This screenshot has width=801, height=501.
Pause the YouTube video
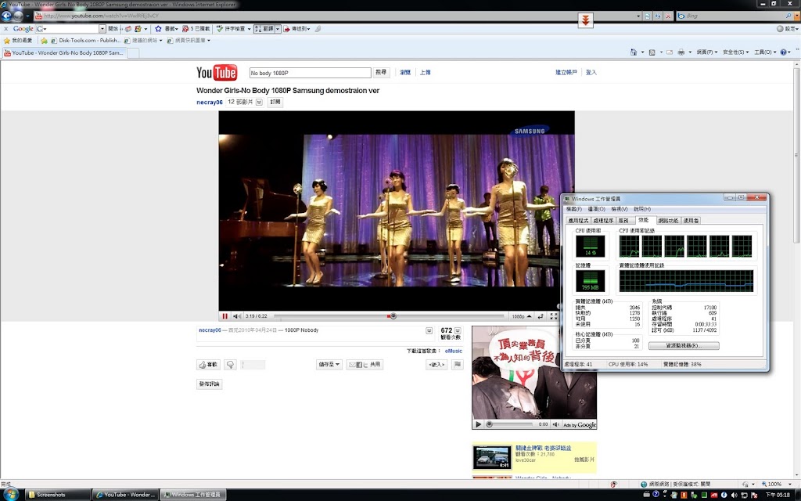[224, 316]
